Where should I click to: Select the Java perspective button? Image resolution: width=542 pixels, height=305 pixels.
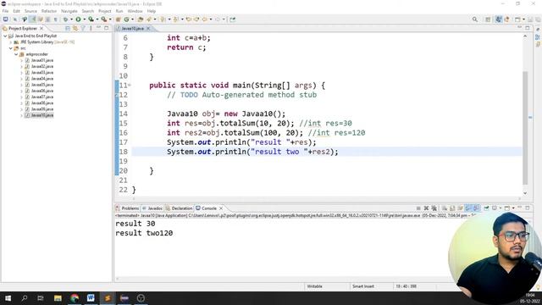pyautogui.click(x=499, y=19)
